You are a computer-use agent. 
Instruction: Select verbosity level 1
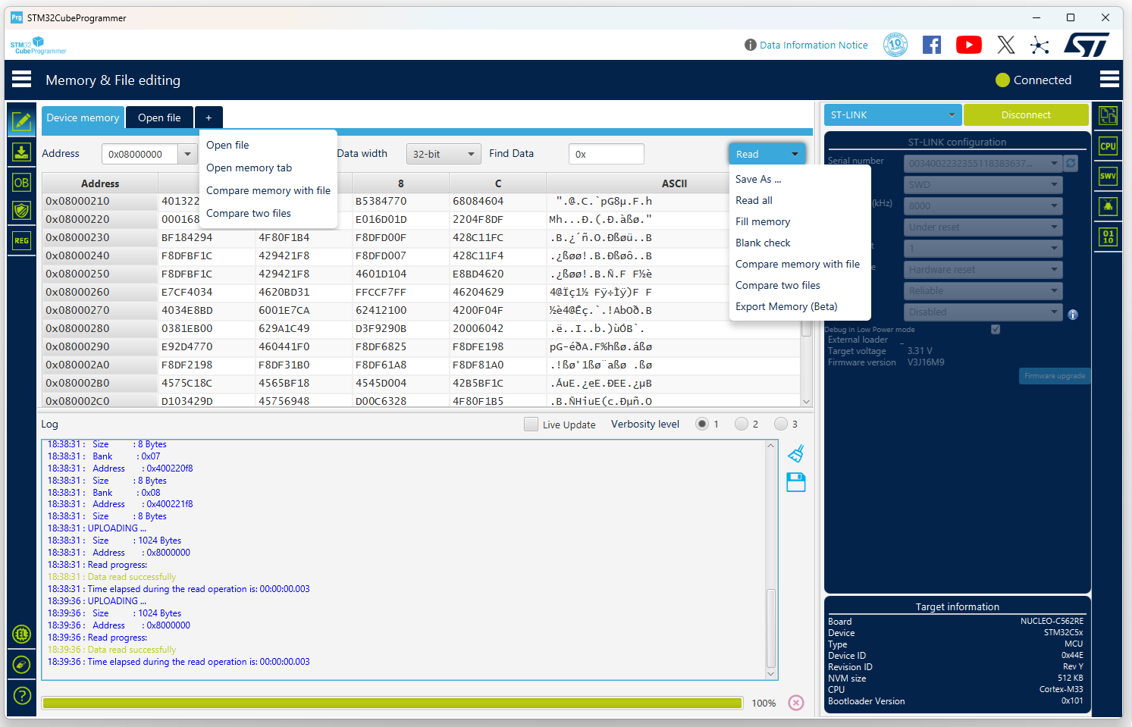702,424
